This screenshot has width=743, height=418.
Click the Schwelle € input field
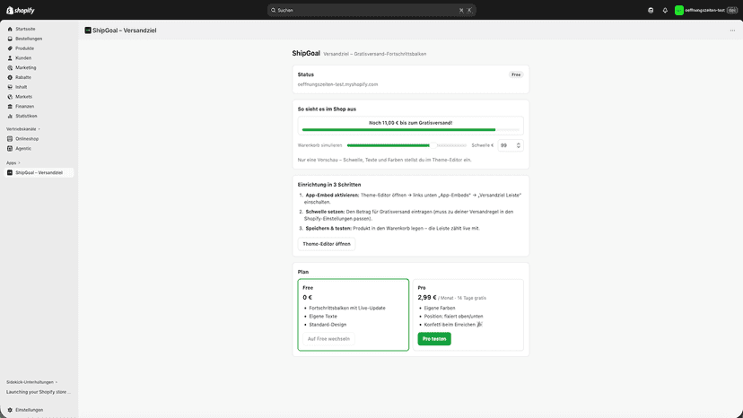point(511,145)
